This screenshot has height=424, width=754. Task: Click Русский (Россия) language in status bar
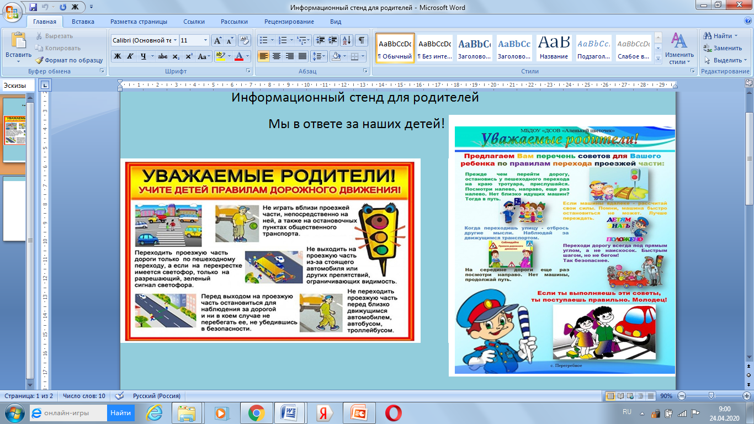(x=156, y=396)
